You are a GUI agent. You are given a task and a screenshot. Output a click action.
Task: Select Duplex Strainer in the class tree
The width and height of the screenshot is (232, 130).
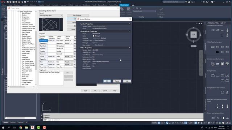tap(26, 36)
